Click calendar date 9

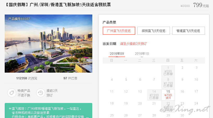[182, 79]
